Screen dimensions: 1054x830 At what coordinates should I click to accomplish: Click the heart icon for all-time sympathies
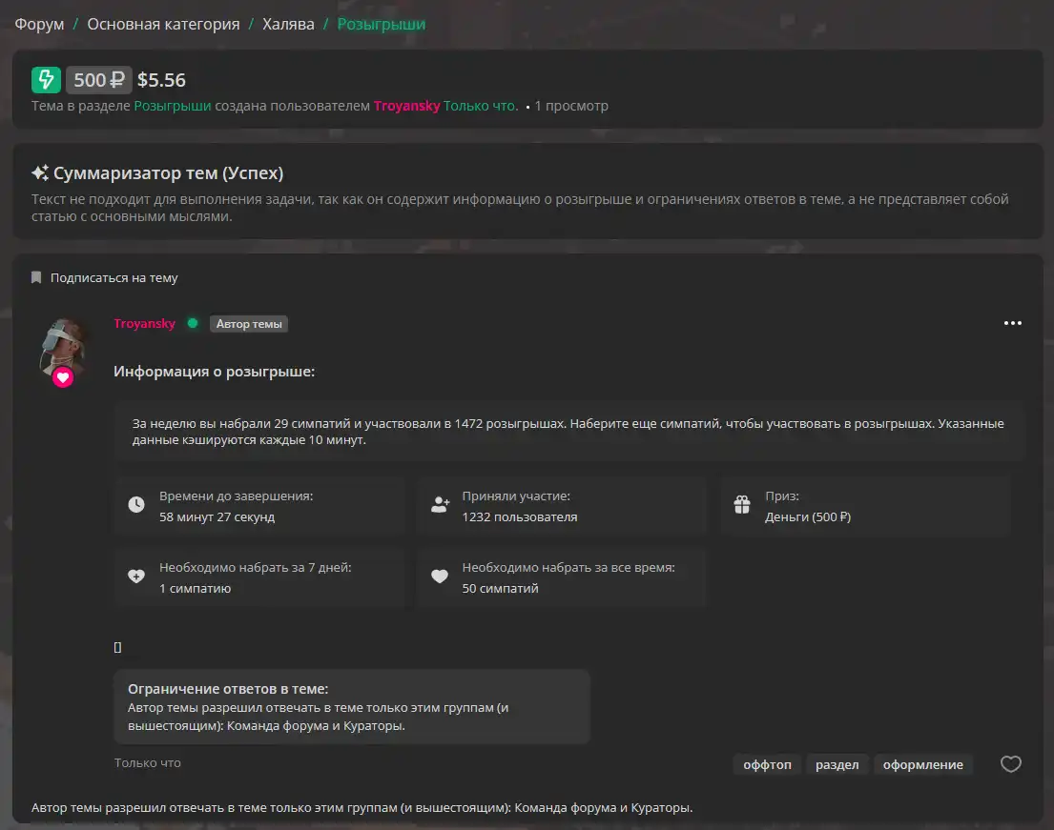click(440, 577)
